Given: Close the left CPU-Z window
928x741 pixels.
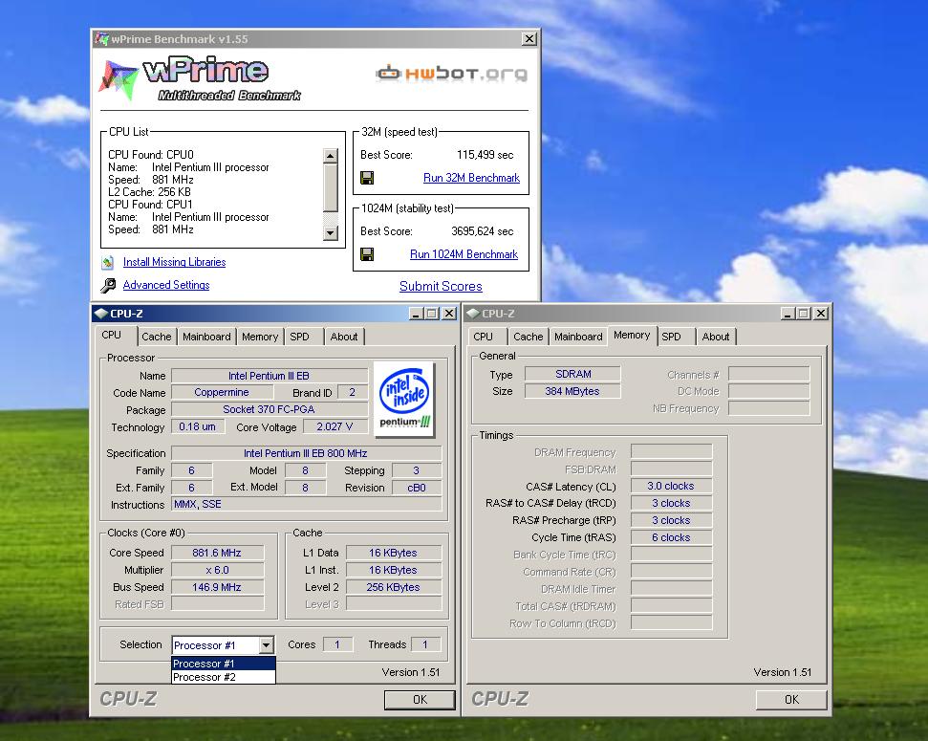Looking at the screenshot, I should coord(449,314).
